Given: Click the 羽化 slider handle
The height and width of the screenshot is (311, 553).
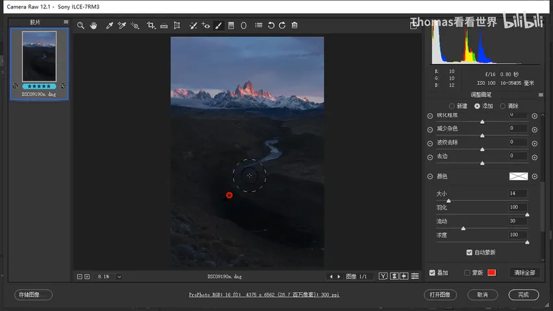Looking at the screenshot, I should (527, 214).
